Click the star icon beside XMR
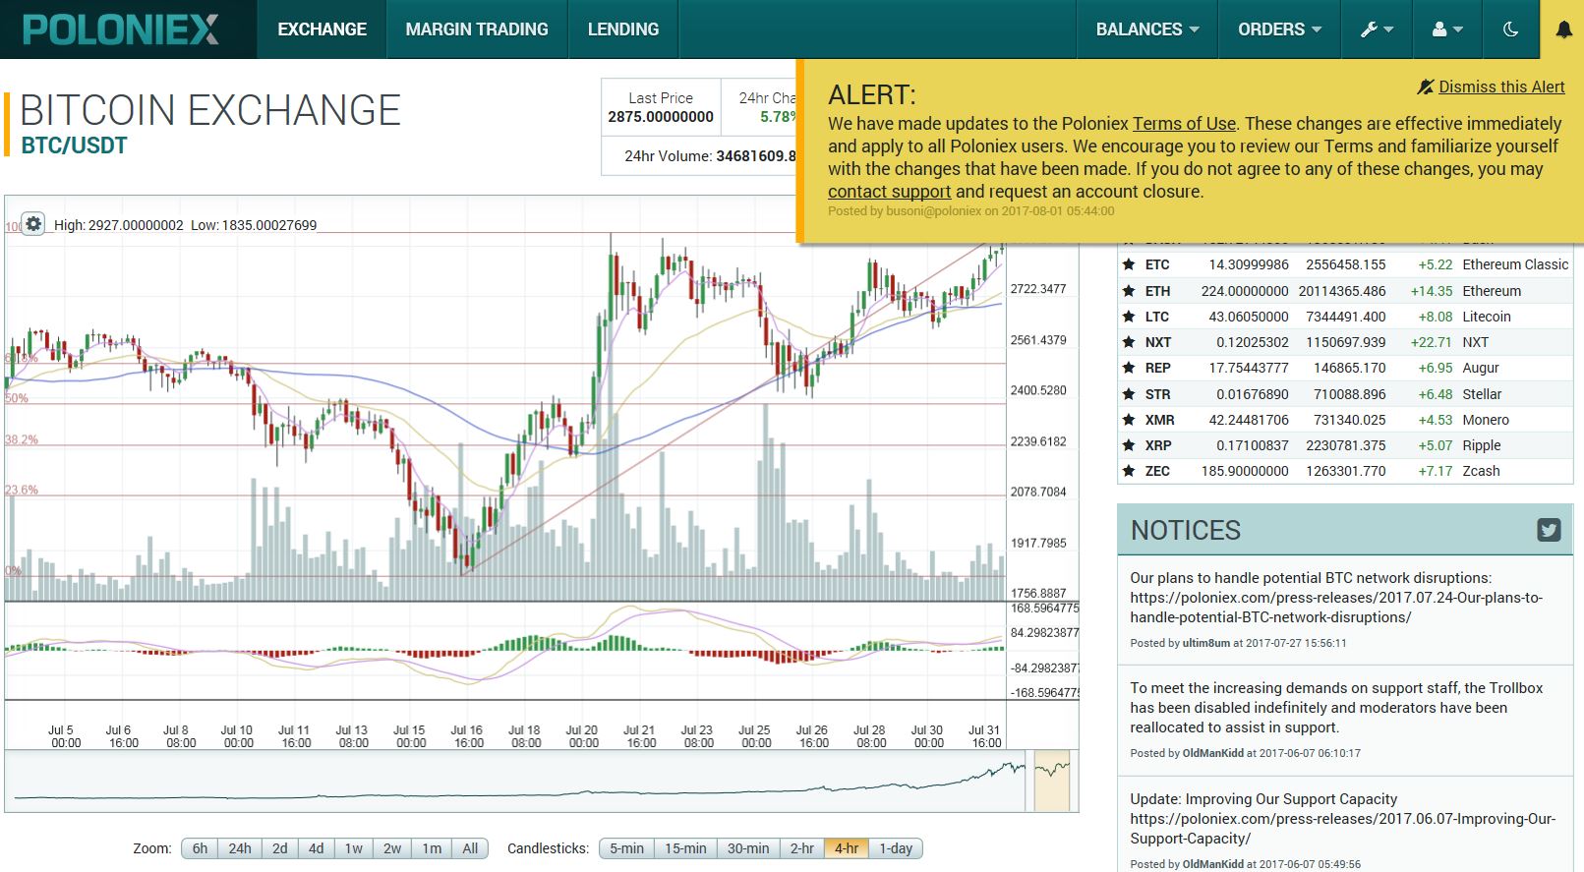 1129,420
